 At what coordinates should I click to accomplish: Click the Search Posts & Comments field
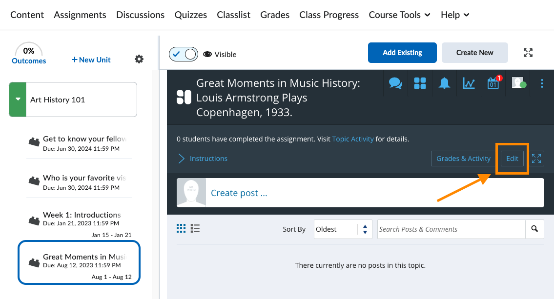(451, 229)
